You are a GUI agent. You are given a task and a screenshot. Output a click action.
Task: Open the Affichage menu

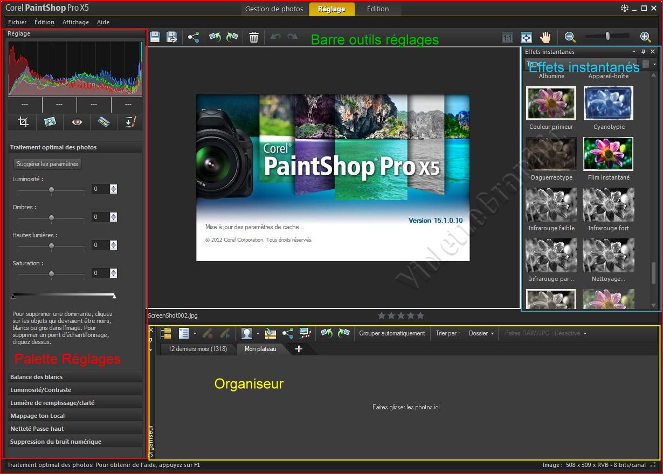click(75, 22)
